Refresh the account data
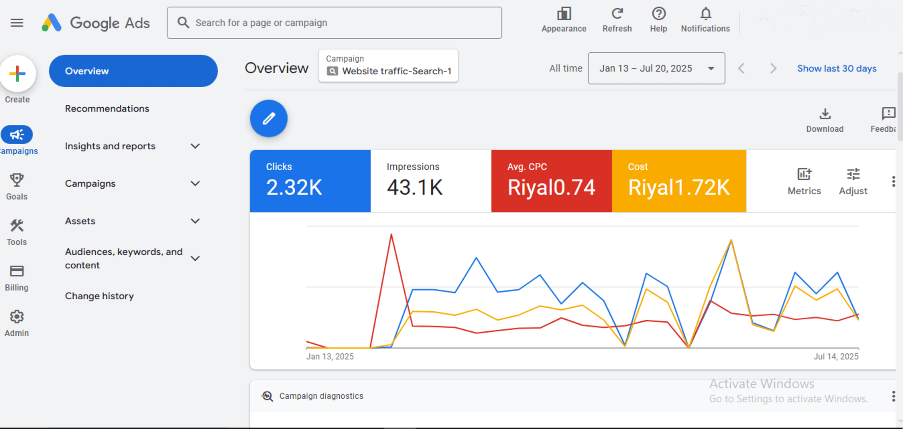Viewport: 903px width, 429px height. pyautogui.click(x=617, y=20)
